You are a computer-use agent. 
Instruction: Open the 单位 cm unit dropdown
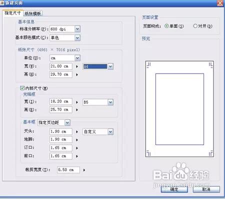pyautogui.click(x=77, y=58)
